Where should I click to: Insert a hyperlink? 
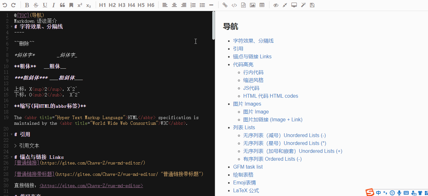click(x=225, y=5)
